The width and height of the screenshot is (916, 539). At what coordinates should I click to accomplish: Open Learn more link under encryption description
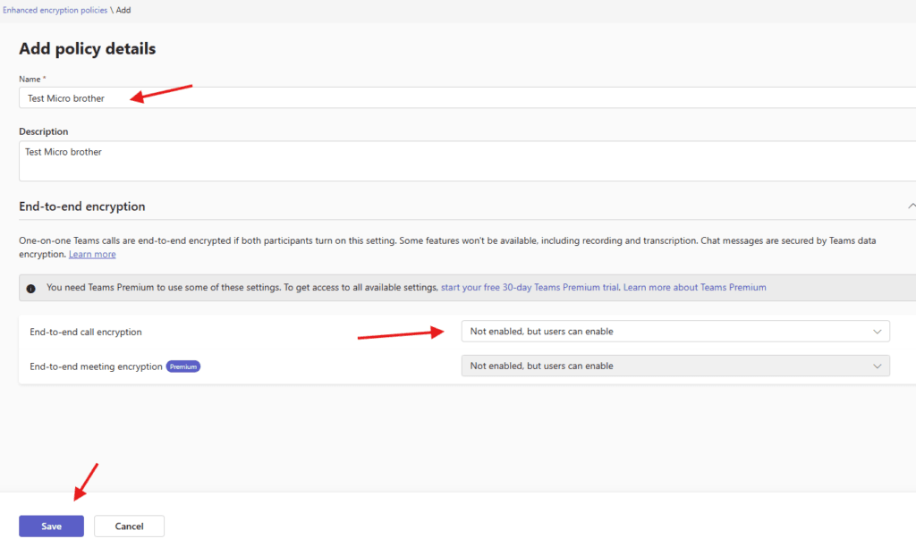click(x=92, y=255)
